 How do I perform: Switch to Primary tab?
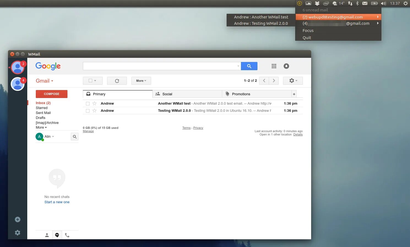coord(118,94)
